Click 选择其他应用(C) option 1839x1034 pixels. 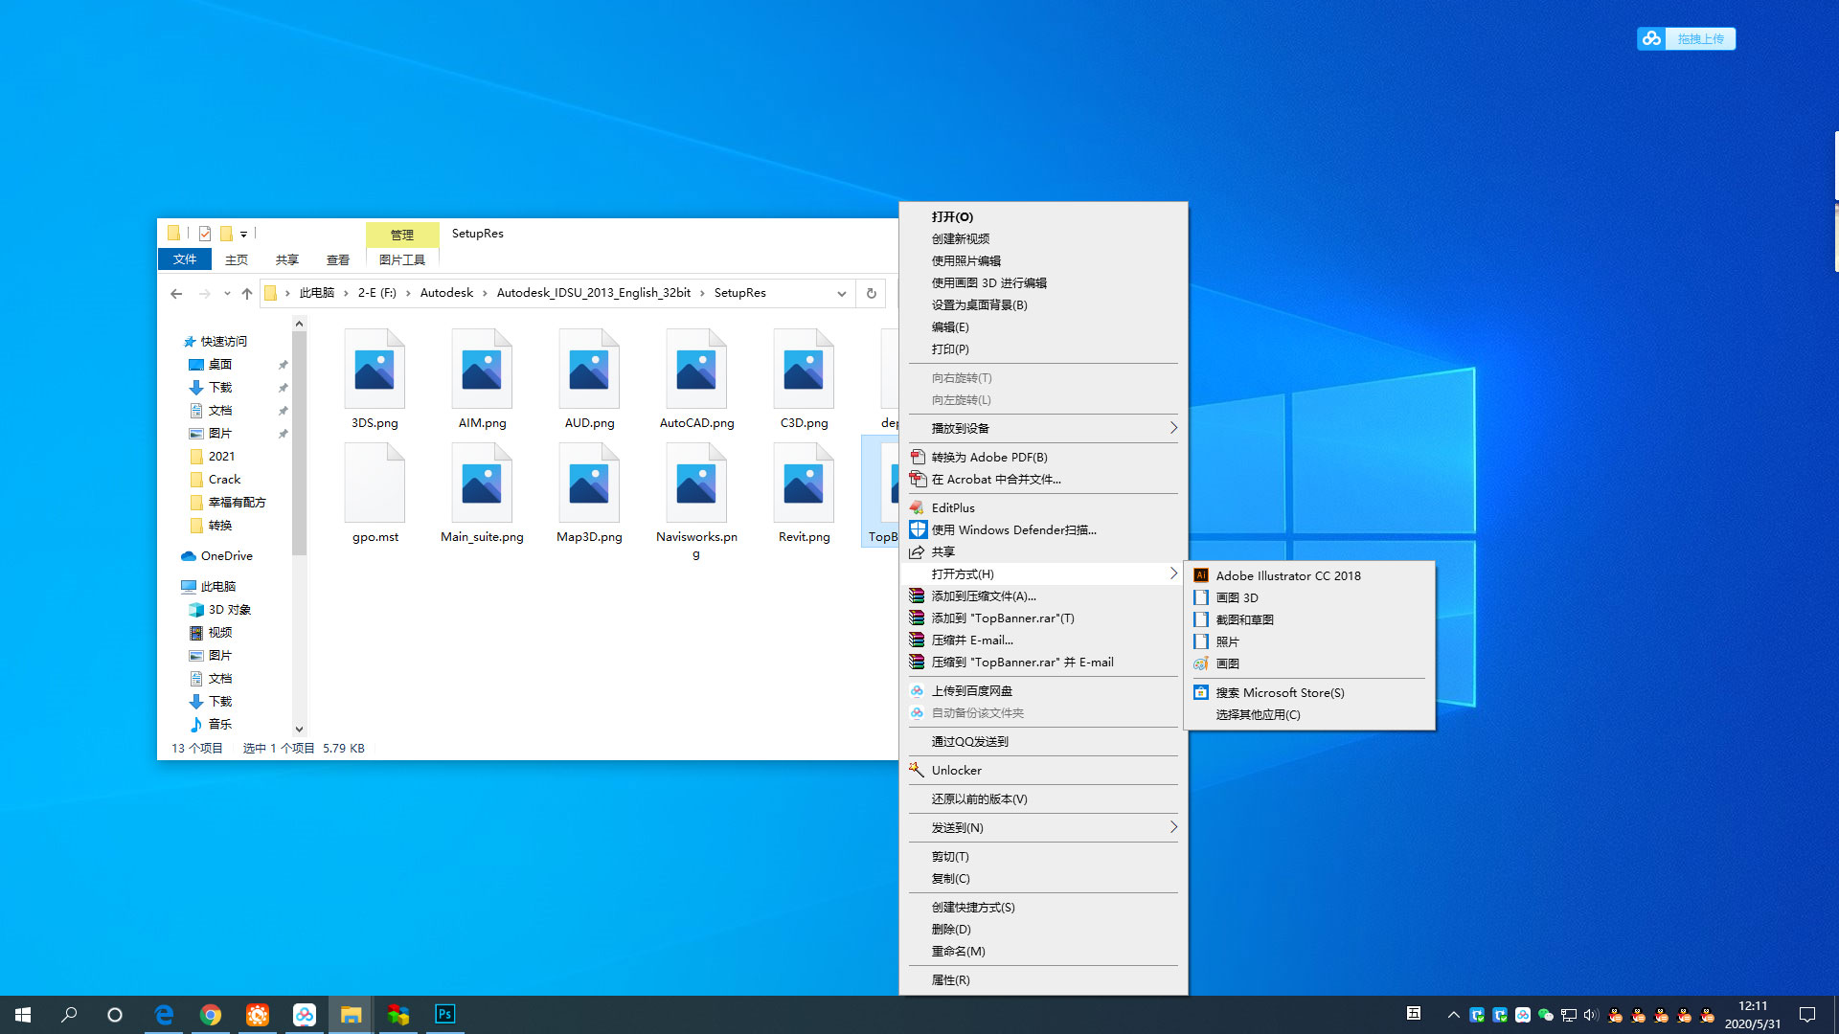pos(1258,714)
